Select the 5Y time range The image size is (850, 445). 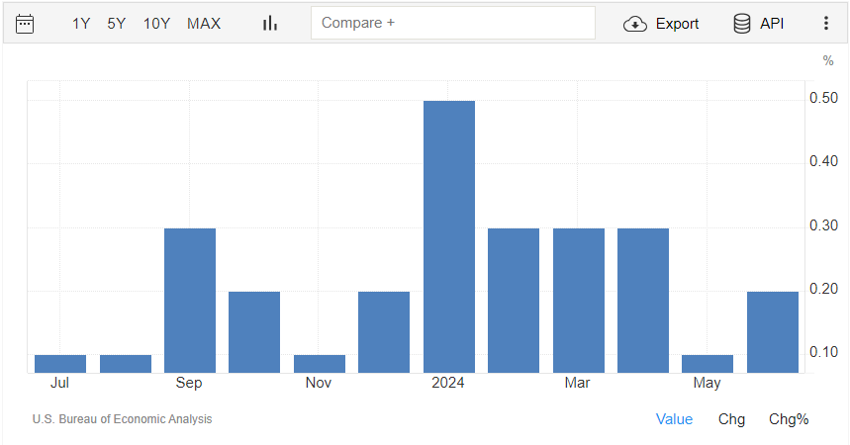(117, 24)
